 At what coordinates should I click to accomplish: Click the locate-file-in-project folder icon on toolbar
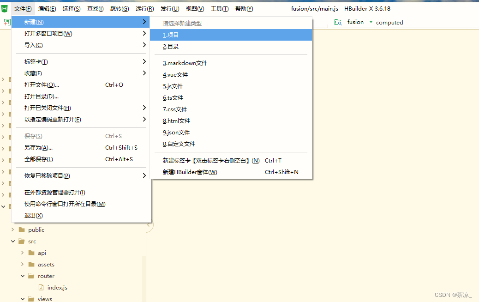click(x=339, y=22)
